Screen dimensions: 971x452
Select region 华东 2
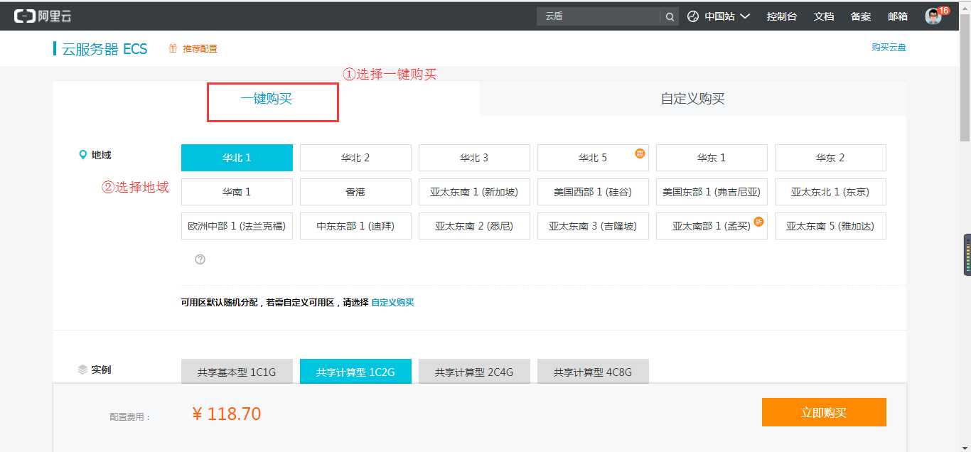(830, 158)
